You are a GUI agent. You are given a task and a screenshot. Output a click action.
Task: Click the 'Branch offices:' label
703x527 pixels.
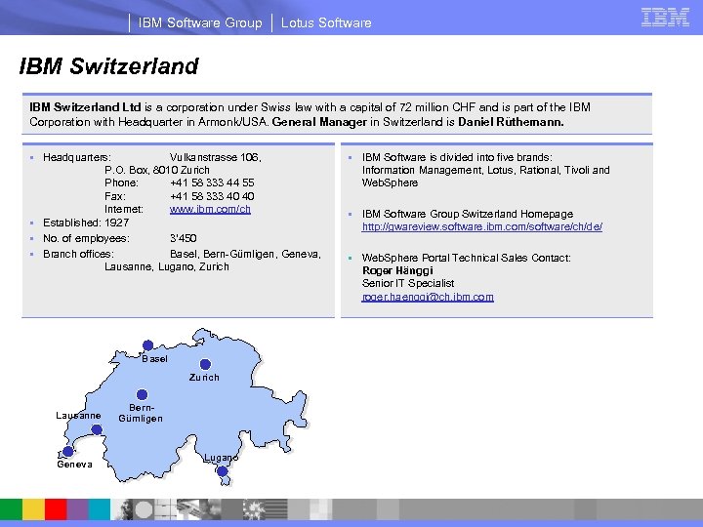pos(78,254)
